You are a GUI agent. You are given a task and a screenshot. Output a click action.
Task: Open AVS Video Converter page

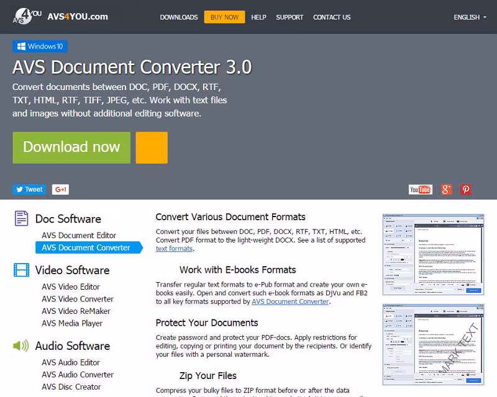(78, 299)
